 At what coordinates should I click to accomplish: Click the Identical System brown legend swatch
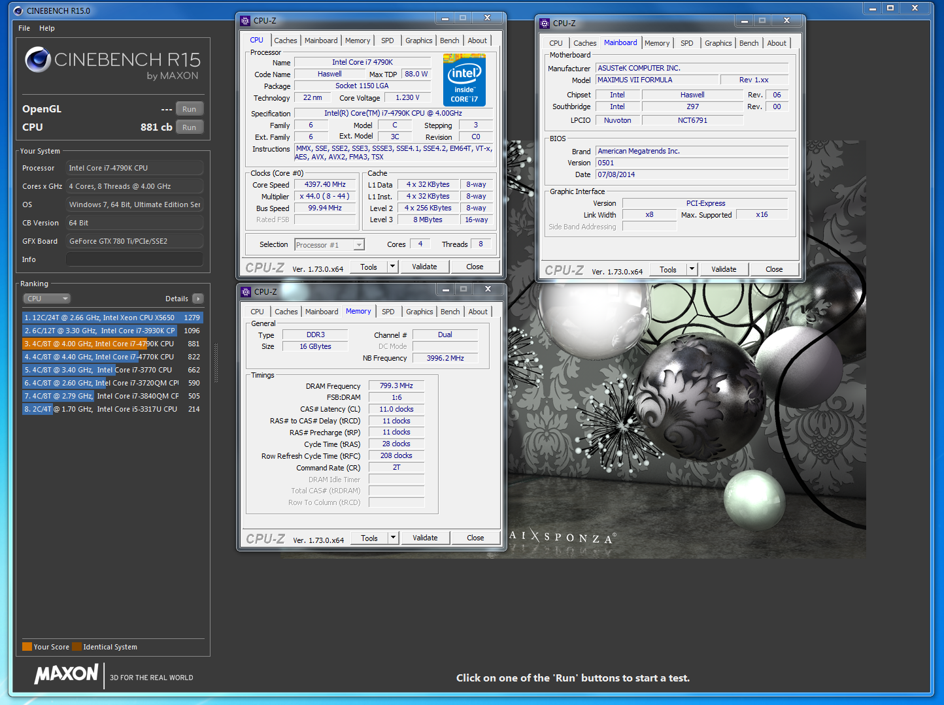pyautogui.click(x=76, y=647)
